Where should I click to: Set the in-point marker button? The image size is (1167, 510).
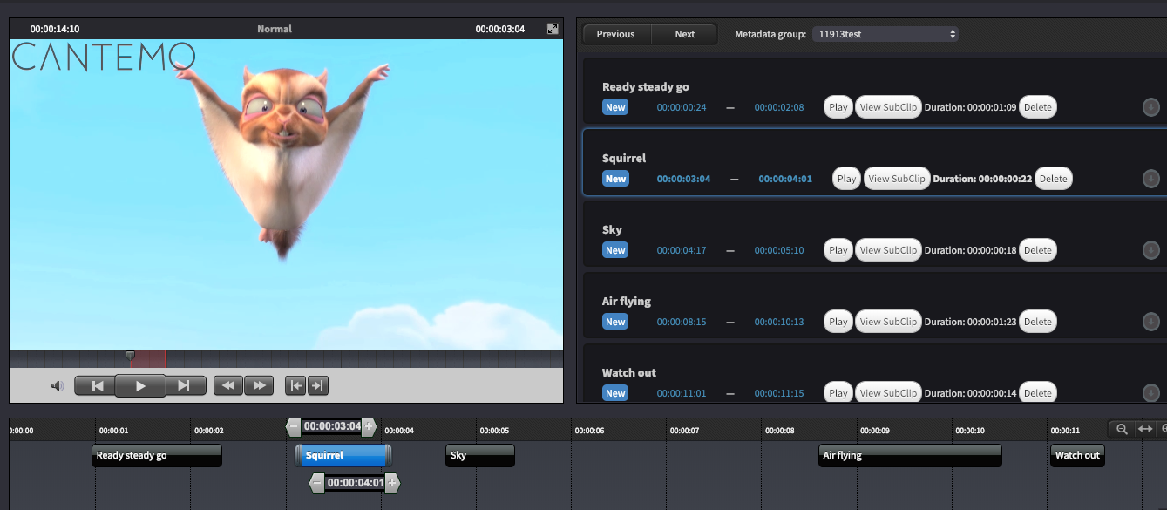tap(296, 385)
